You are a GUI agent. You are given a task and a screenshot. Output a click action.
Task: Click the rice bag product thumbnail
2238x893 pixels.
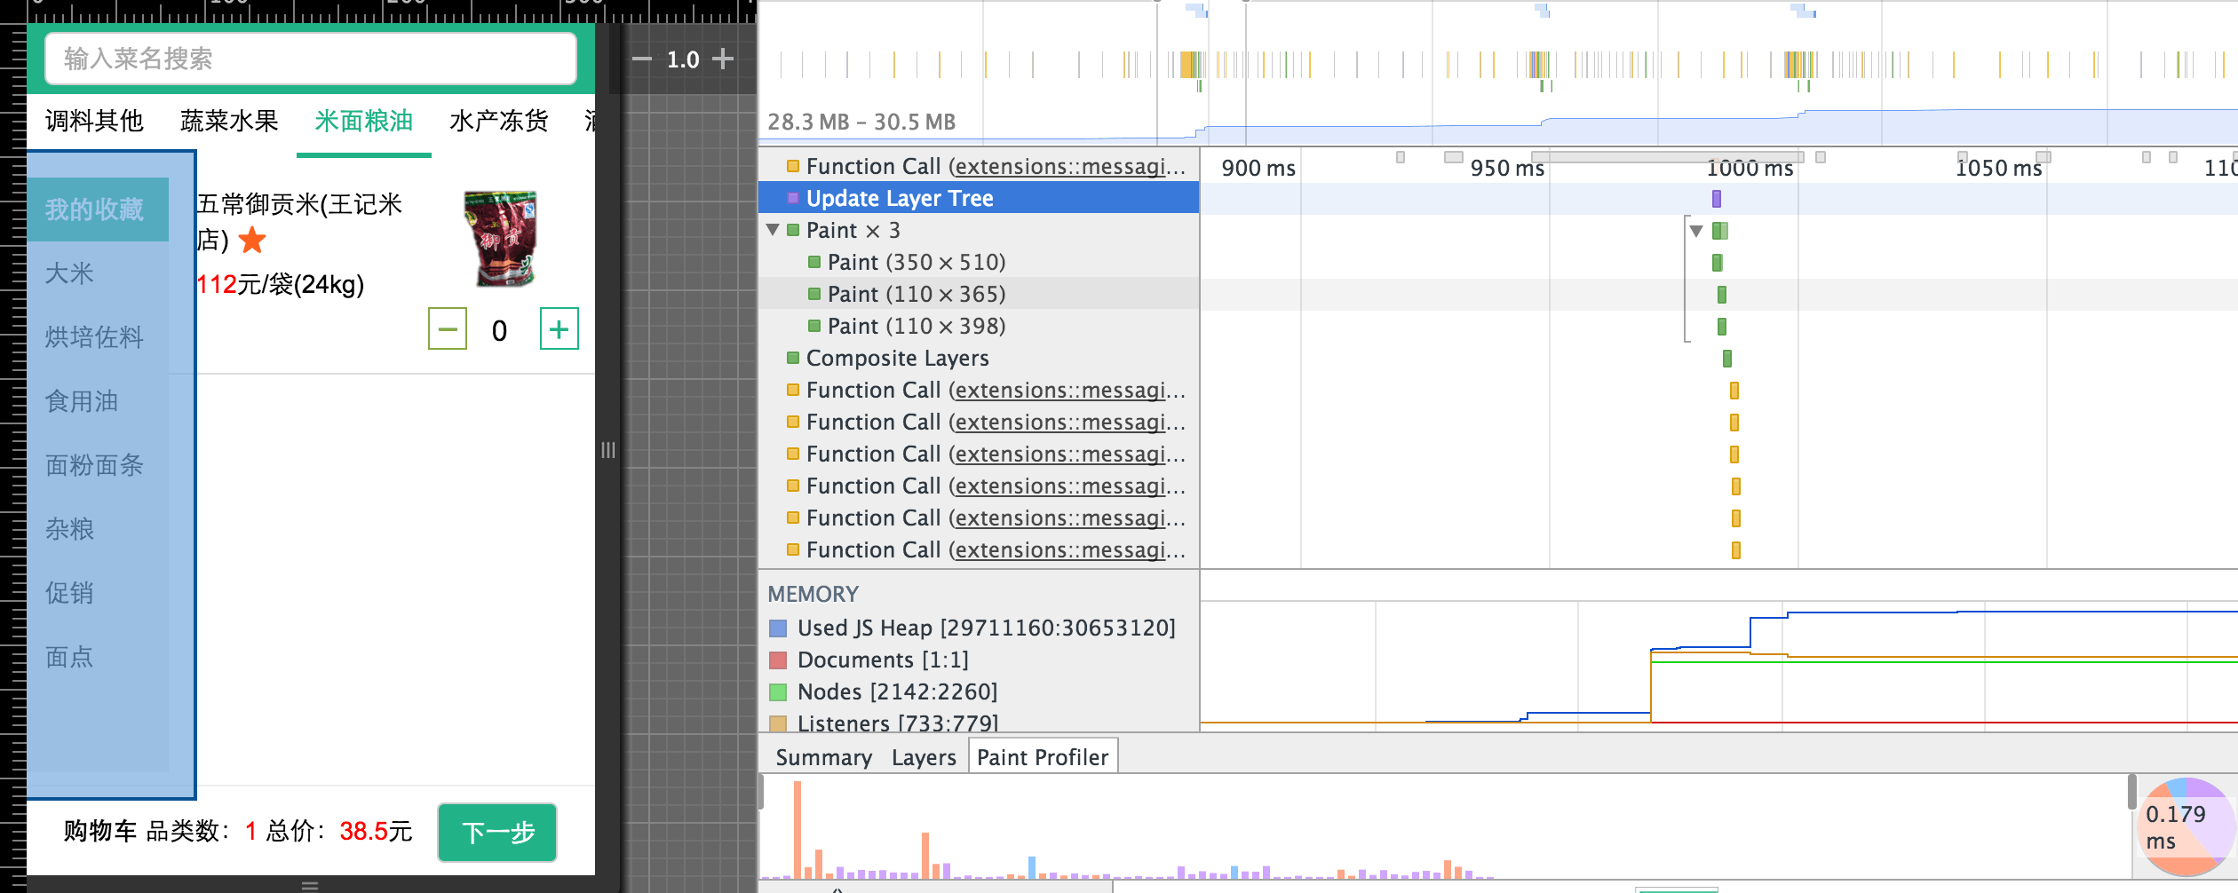(501, 238)
